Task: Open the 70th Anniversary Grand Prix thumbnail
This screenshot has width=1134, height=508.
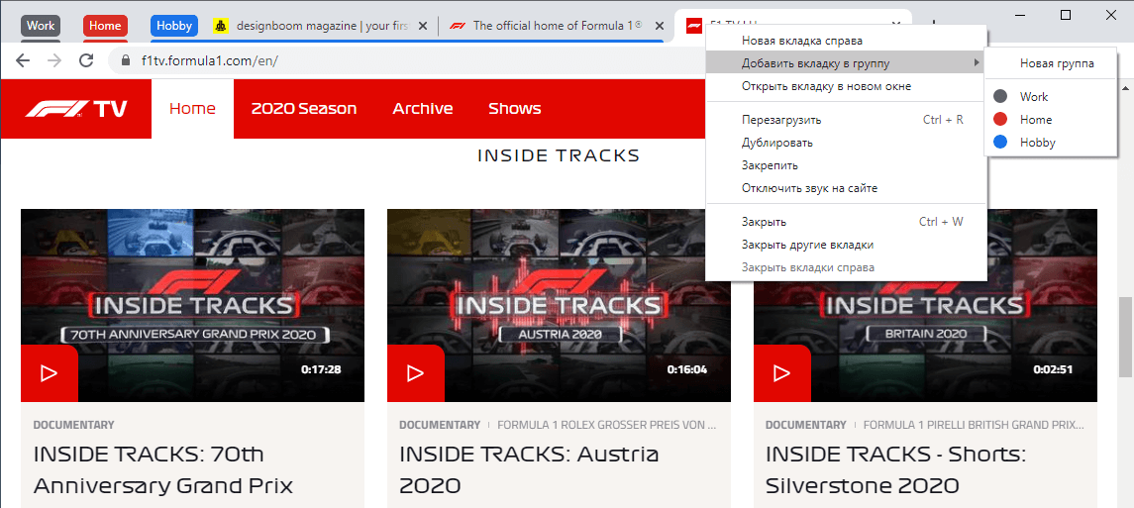Action: tap(192, 306)
